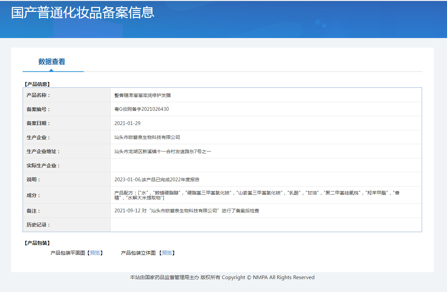Click the 说明 row label

pos(33,180)
